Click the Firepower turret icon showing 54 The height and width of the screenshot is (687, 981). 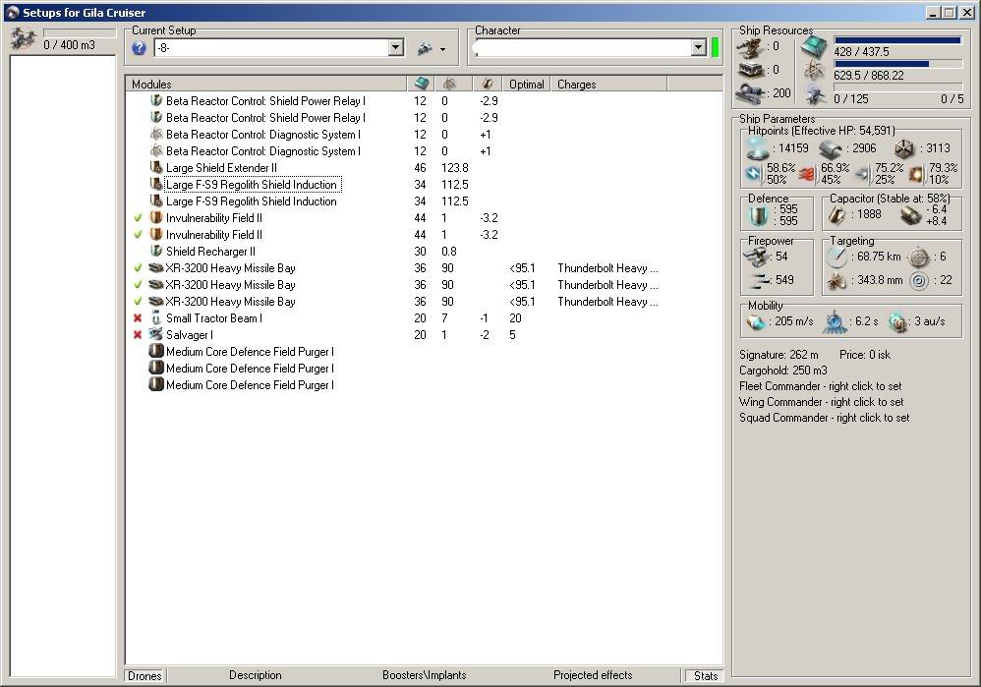pos(757,257)
